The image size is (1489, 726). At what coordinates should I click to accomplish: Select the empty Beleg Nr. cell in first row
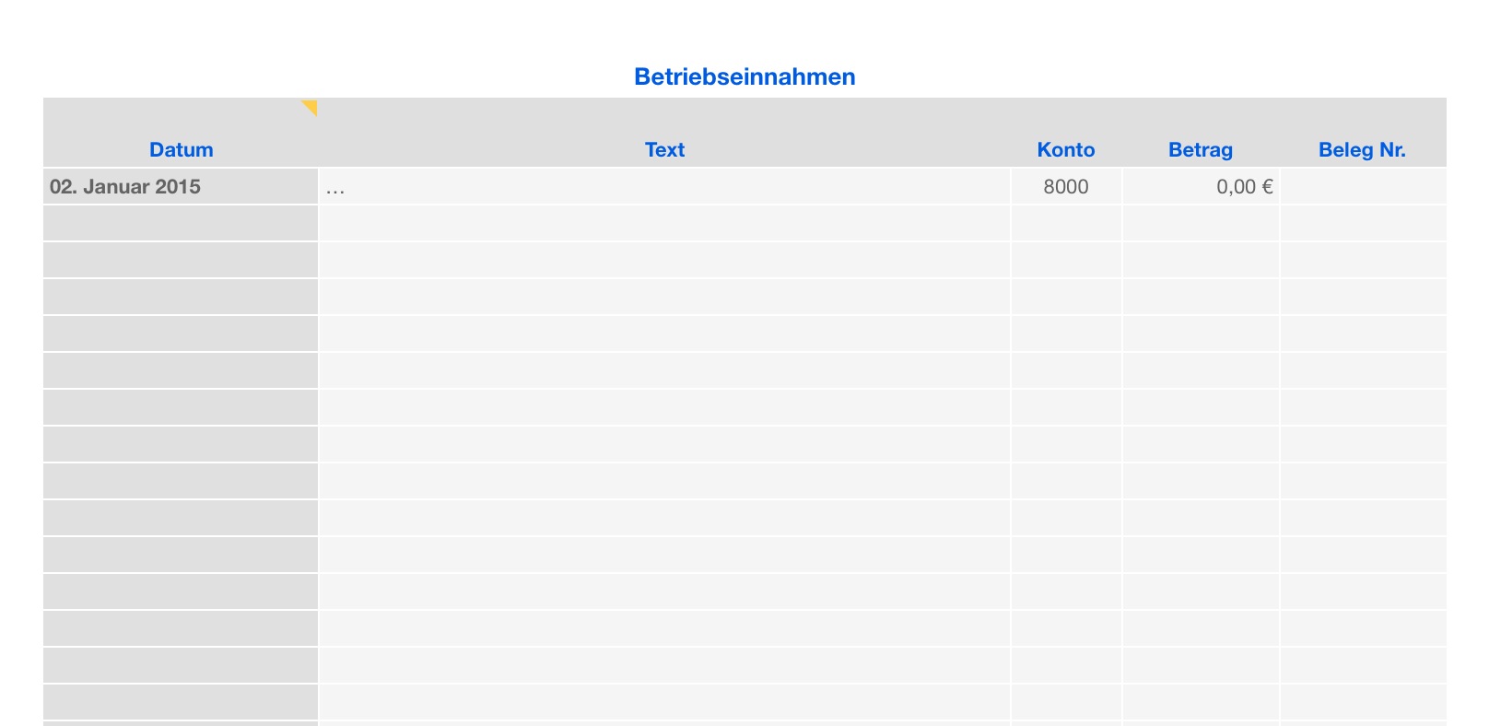point(1363,186)
